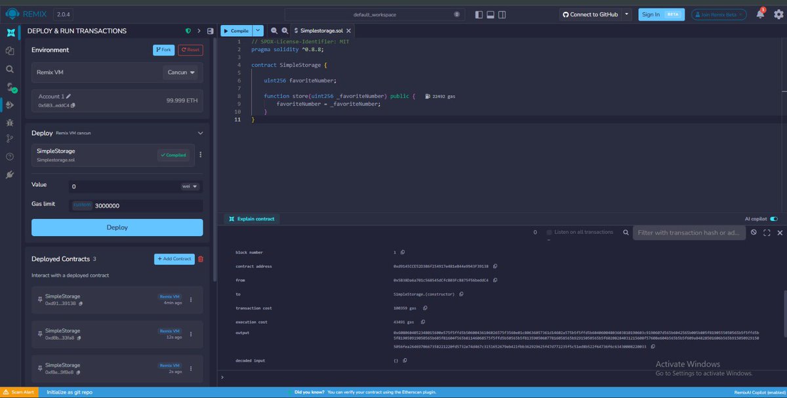
Task: Click the Compile button
Action: coord(236,30)
